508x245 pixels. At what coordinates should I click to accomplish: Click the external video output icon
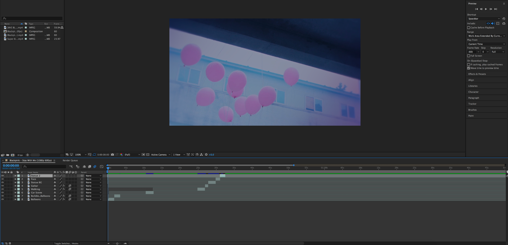tap(504, 23)
